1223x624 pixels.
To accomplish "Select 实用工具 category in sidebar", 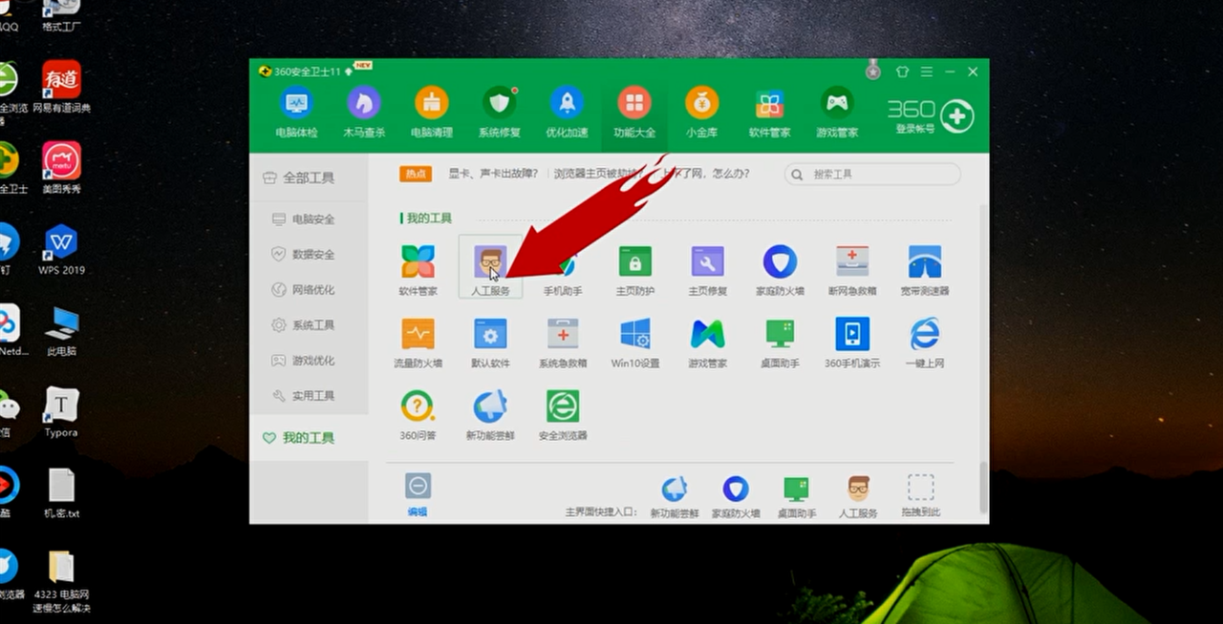I will [x=309, y=395].
